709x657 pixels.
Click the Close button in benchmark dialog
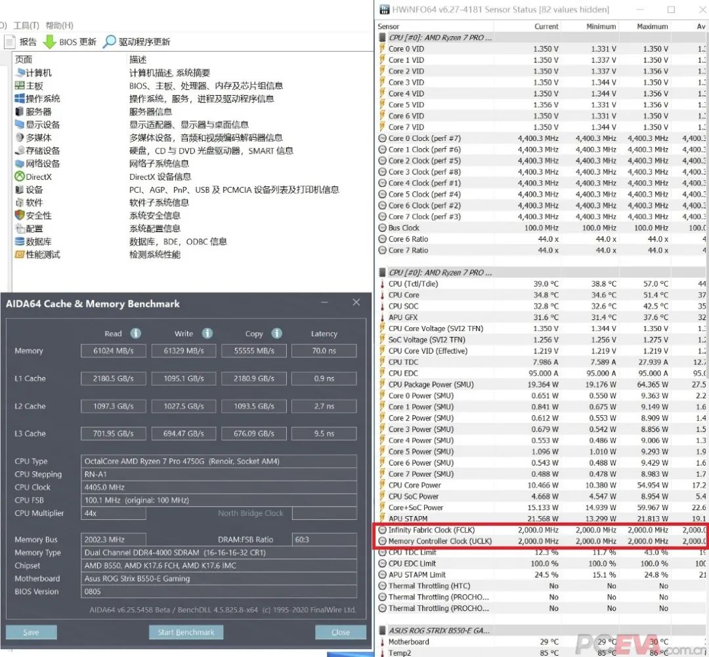click(340, 632)
